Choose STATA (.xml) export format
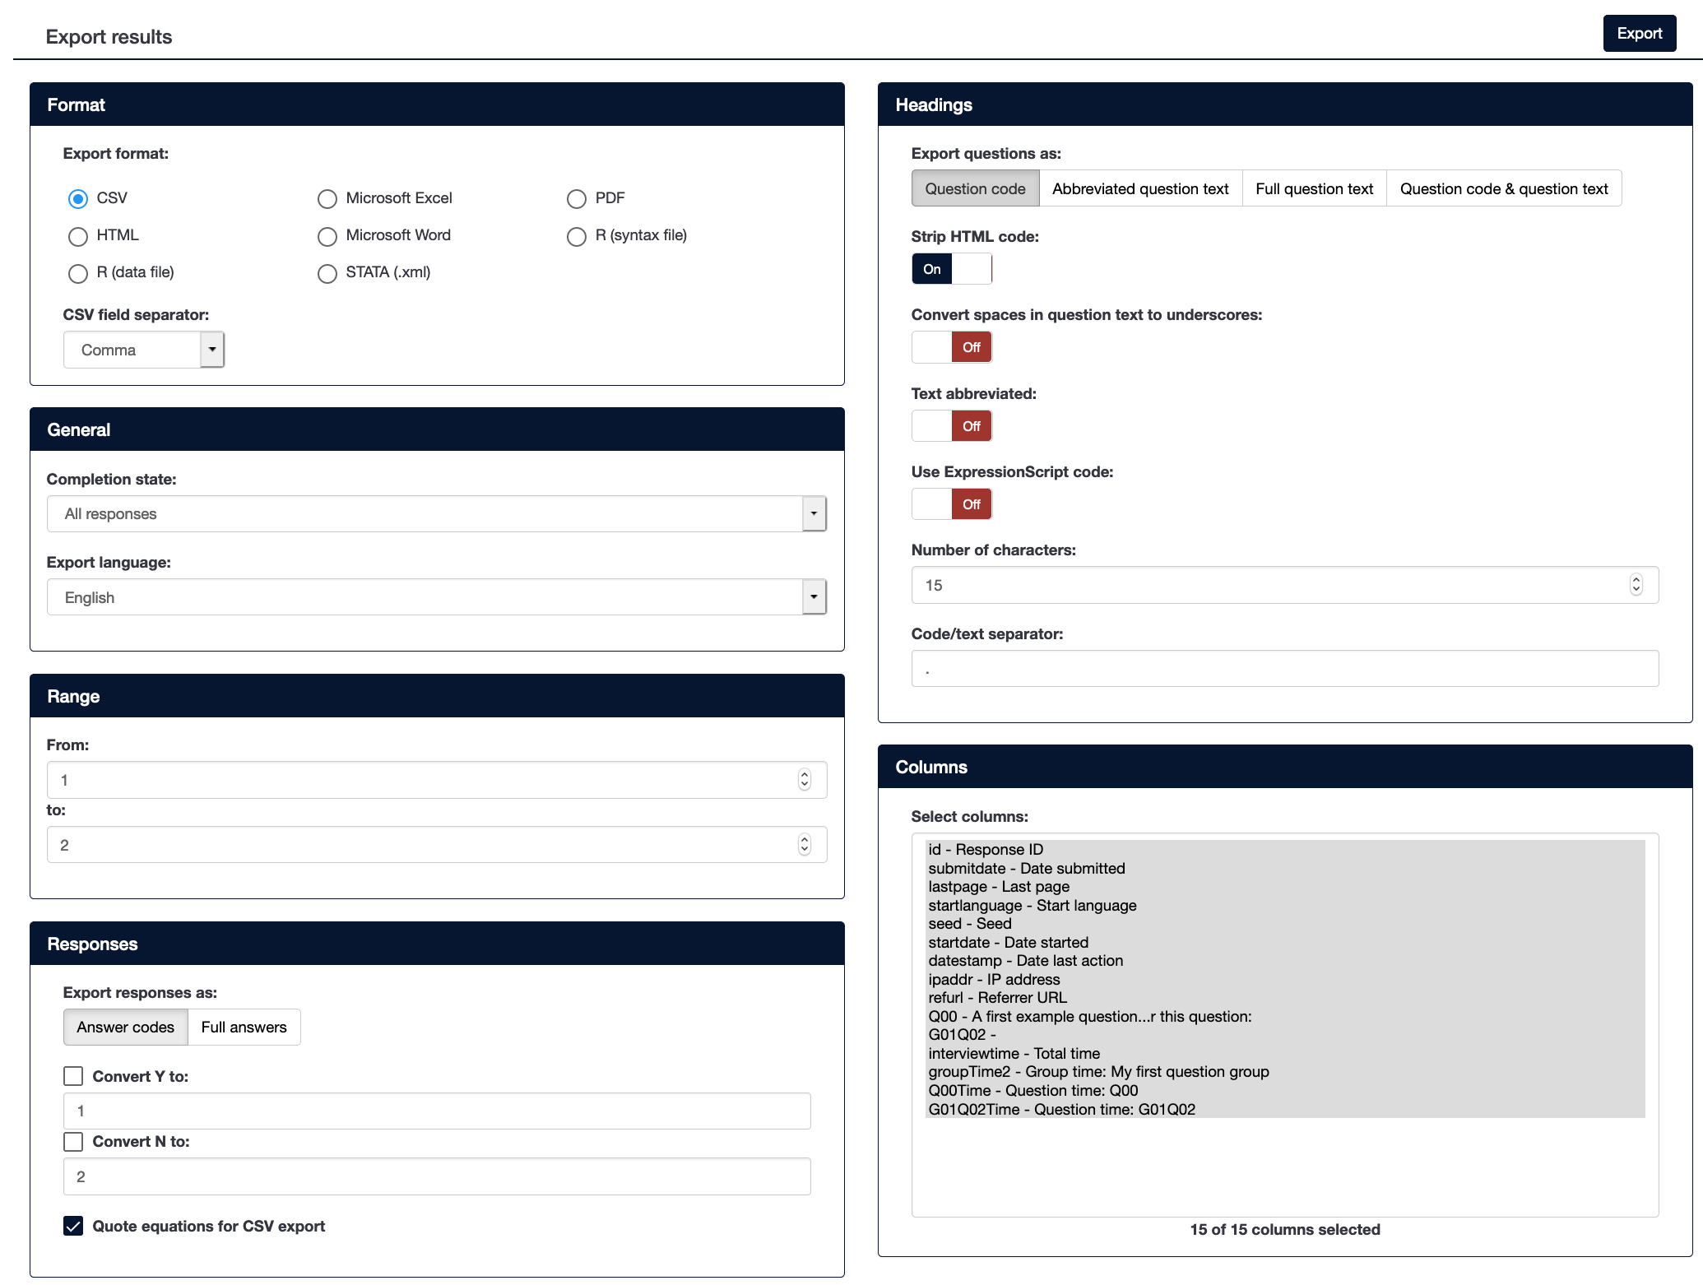Image resolution: width=1703 pixels, height=1285 pixels. [327, 273]
